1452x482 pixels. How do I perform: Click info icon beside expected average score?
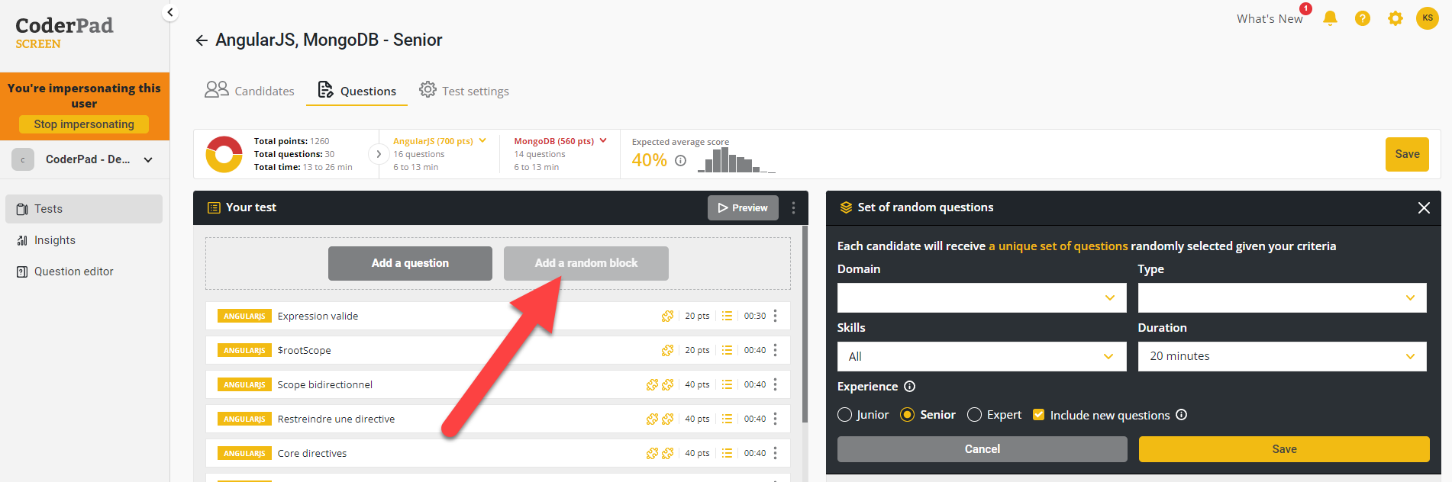(x=681, y=161)
